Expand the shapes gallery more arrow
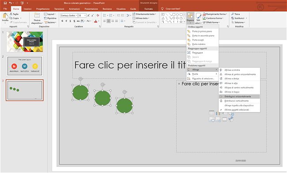 [x=184, y=22]
